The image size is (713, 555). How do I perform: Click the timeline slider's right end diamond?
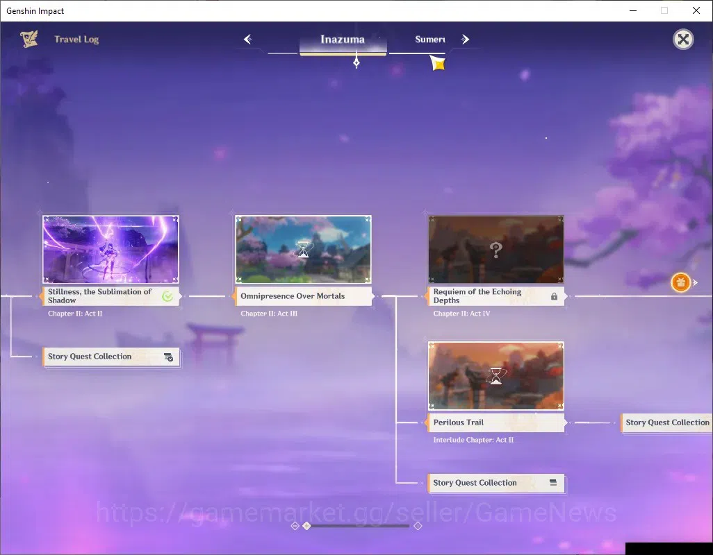[x=418, y=526]
